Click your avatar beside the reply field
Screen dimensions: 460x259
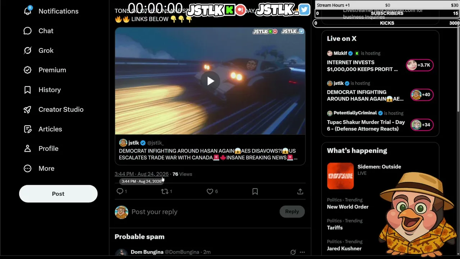121,212
